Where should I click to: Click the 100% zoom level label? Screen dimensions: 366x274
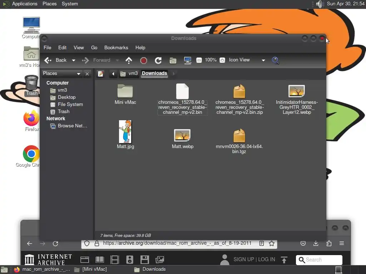click(x=211, y=60)
